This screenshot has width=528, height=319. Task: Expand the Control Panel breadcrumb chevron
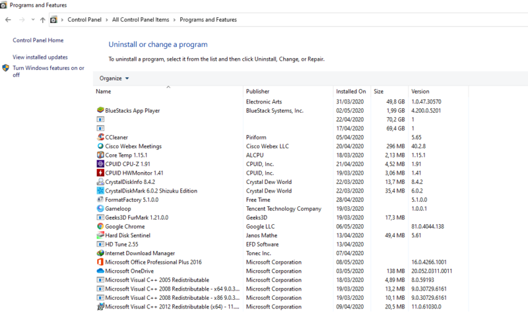[x=107, y=20]
